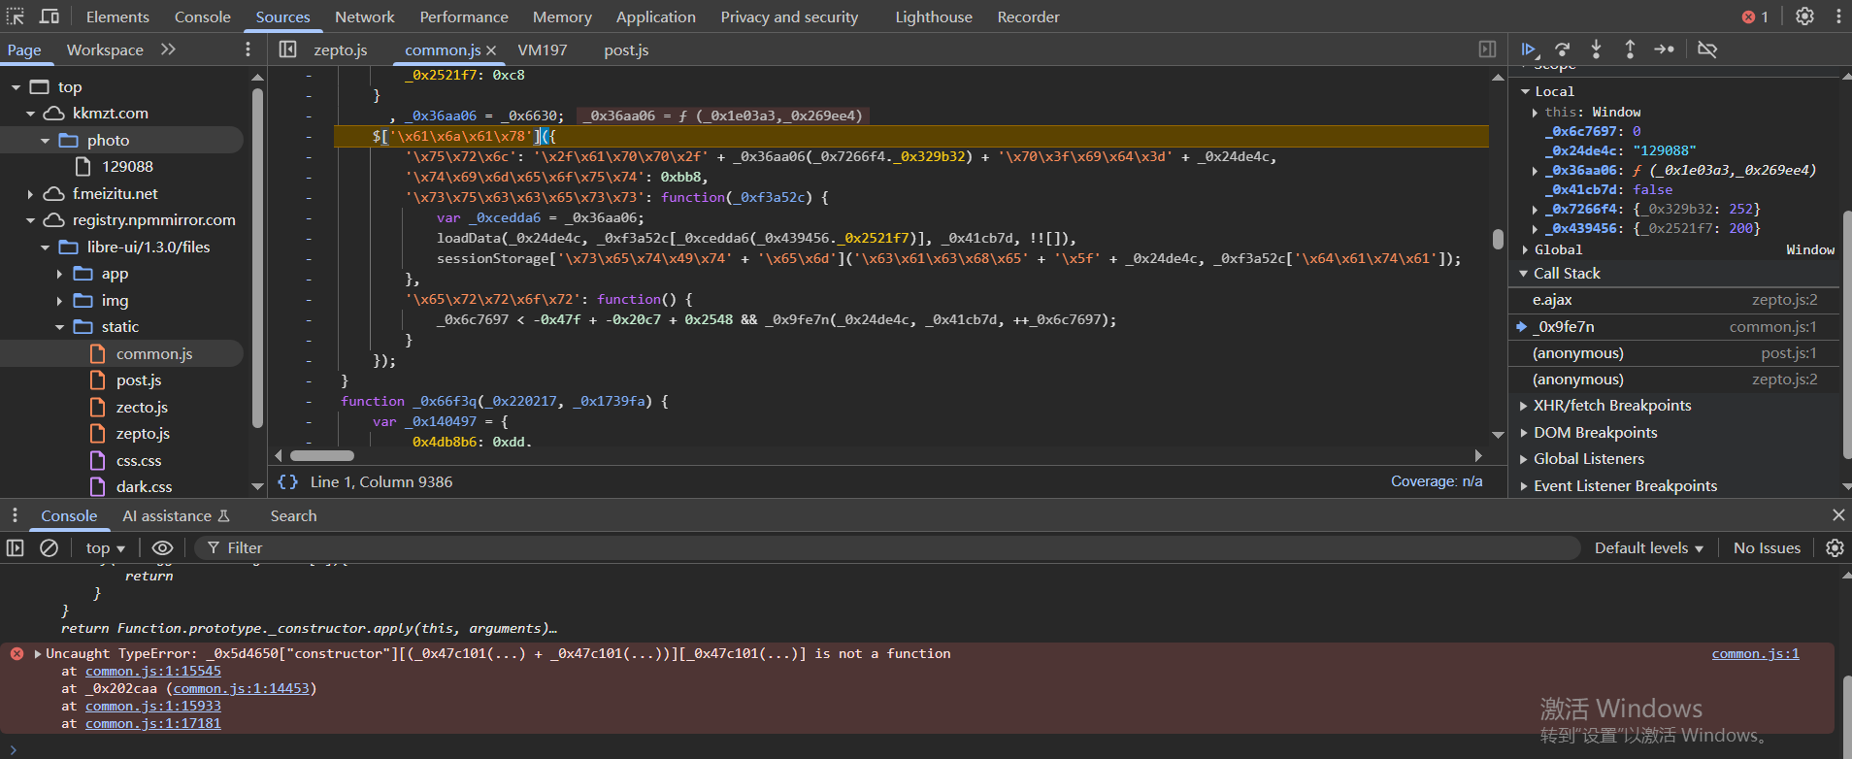This screenshot has height=759, width=1852.
Task: Open live expression eye icon
Action: (x=162, y=548)
